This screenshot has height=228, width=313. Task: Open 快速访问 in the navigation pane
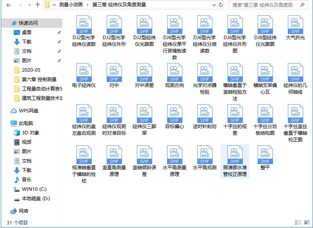pos(32,23)
